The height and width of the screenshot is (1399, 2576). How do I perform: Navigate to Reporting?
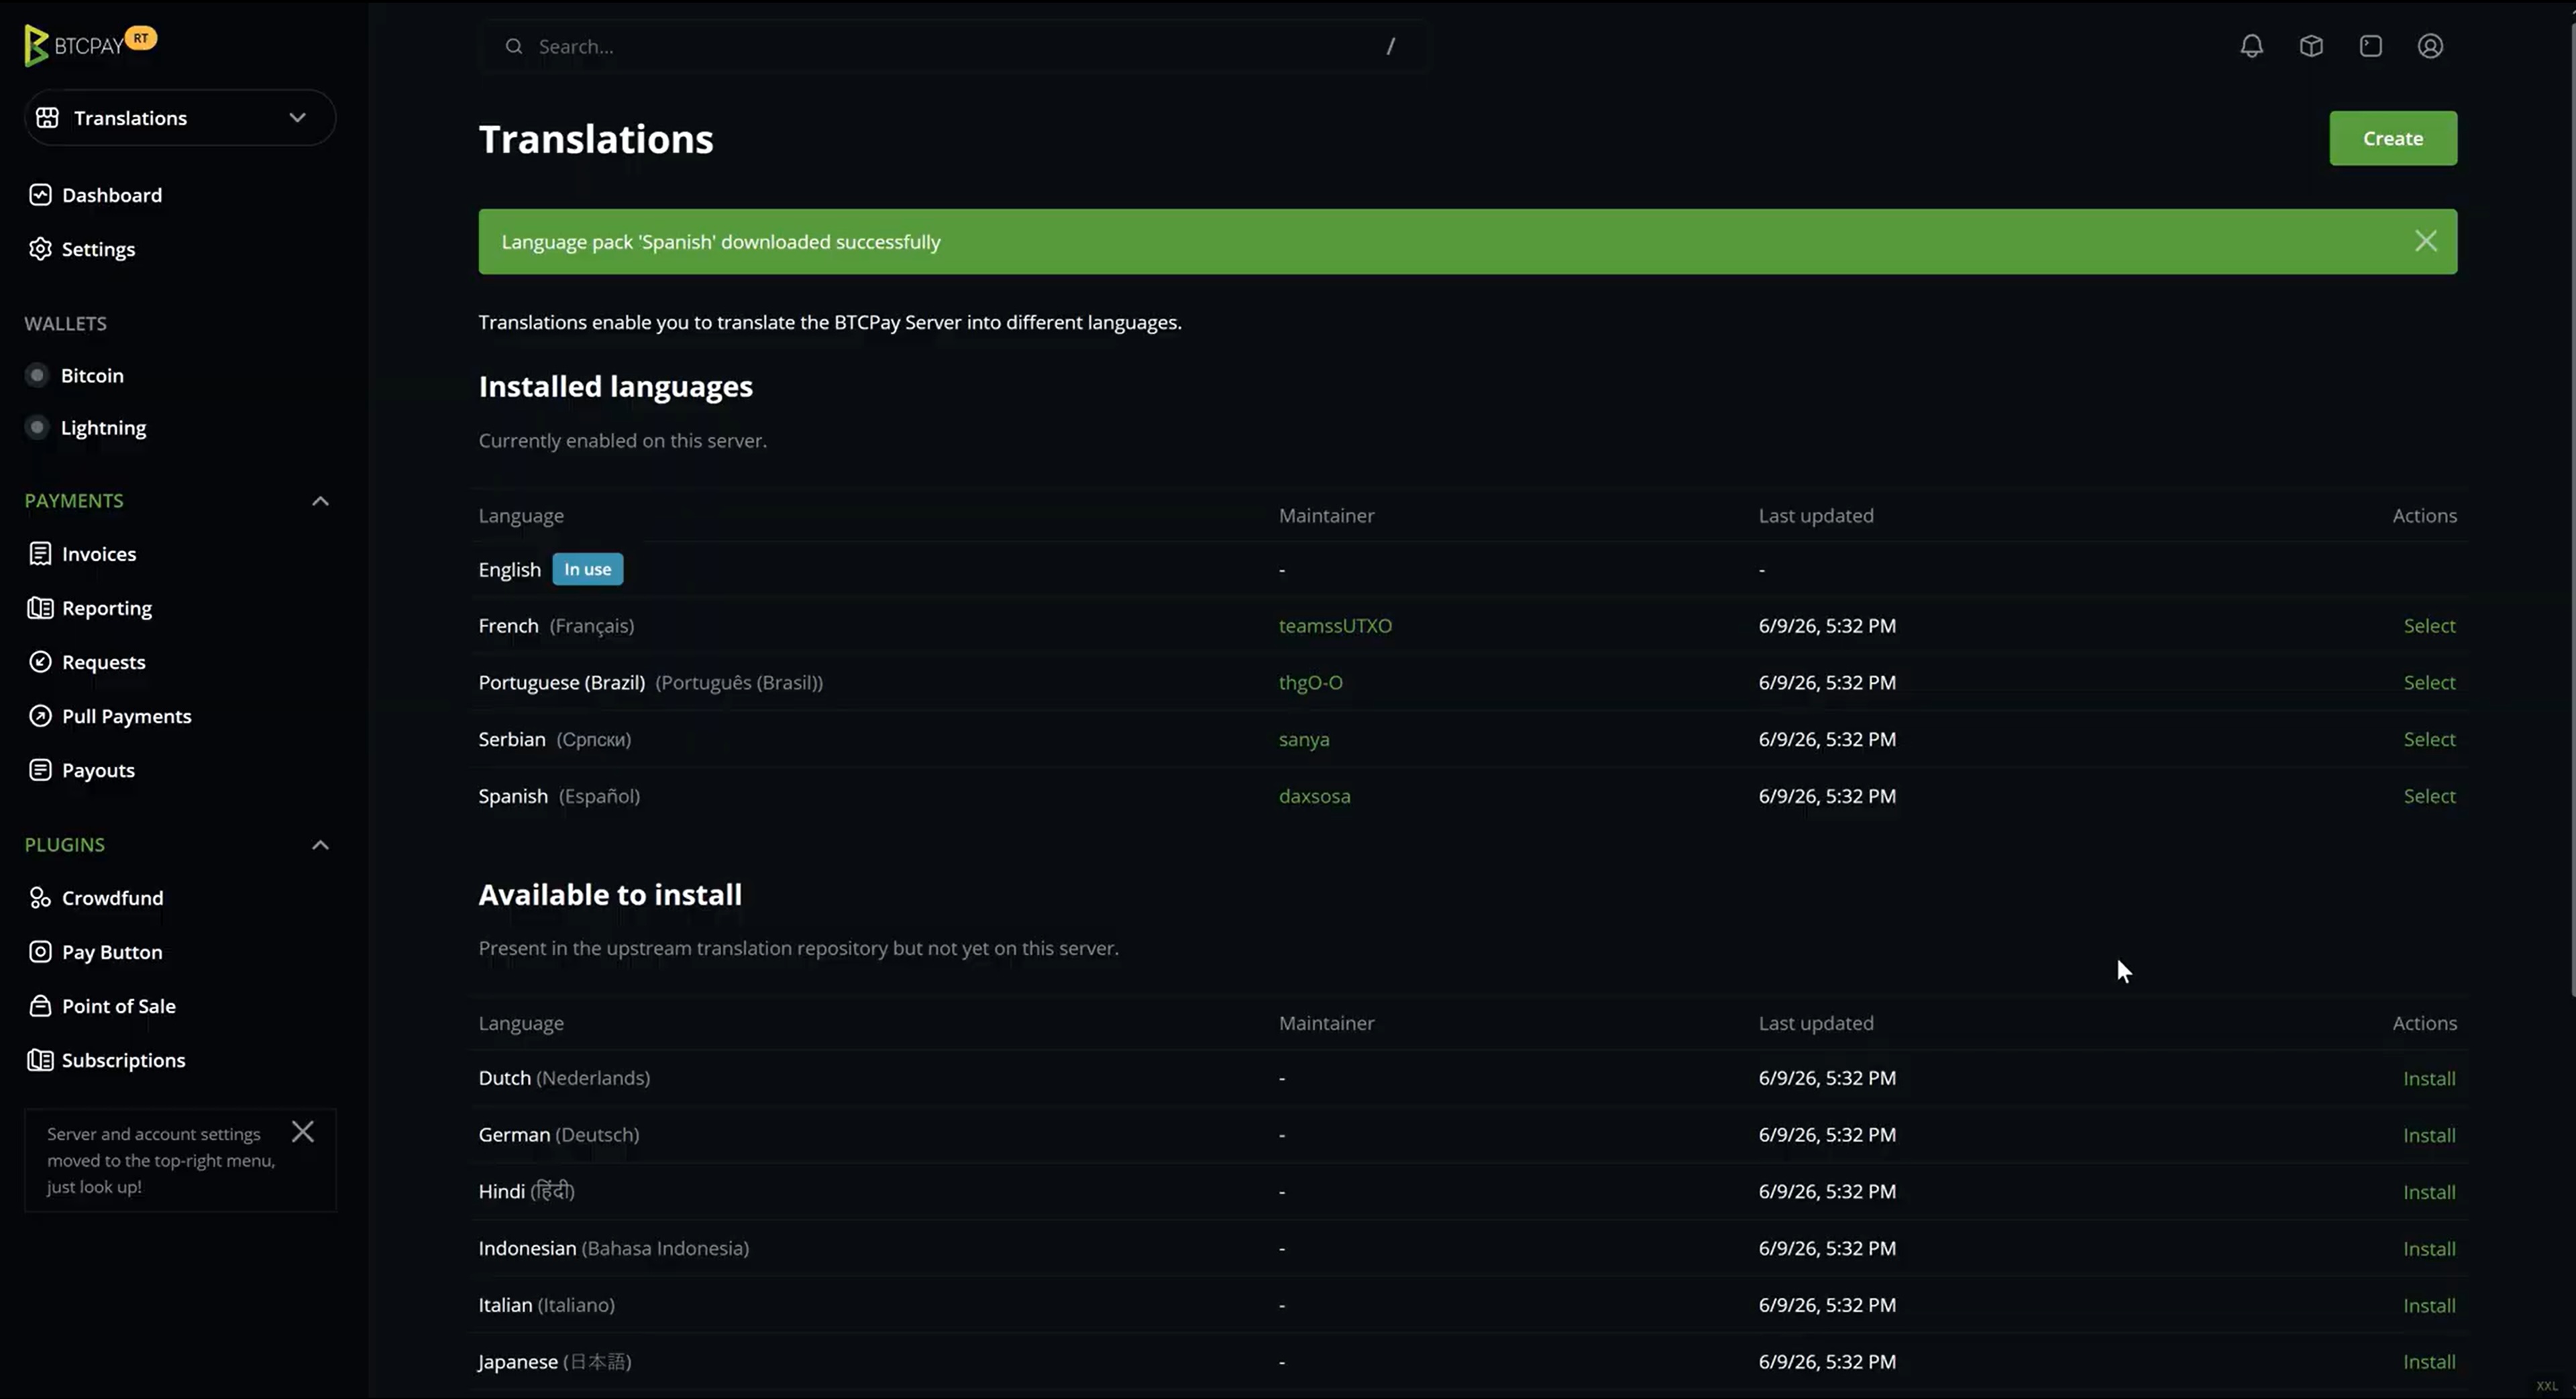click(107, 608)
